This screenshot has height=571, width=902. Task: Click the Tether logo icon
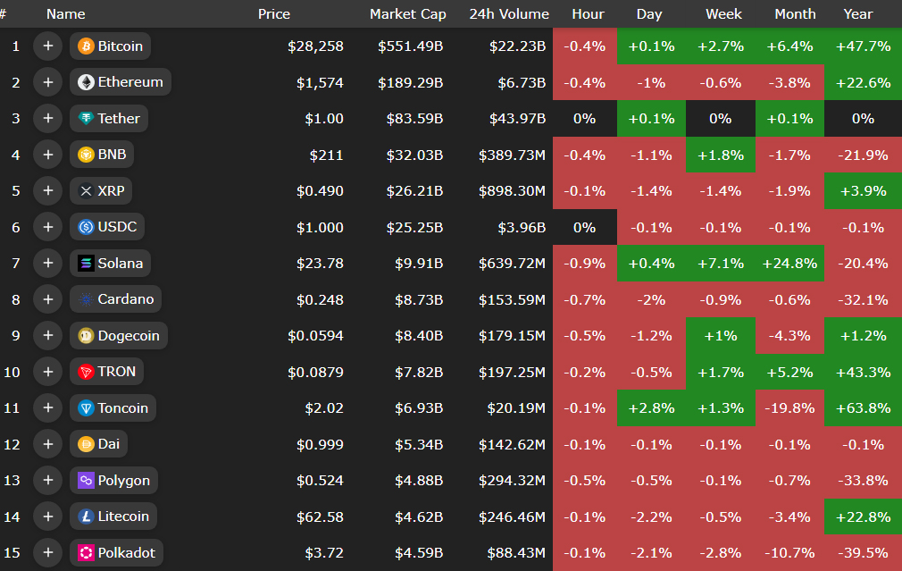click(x=86, y=119)
